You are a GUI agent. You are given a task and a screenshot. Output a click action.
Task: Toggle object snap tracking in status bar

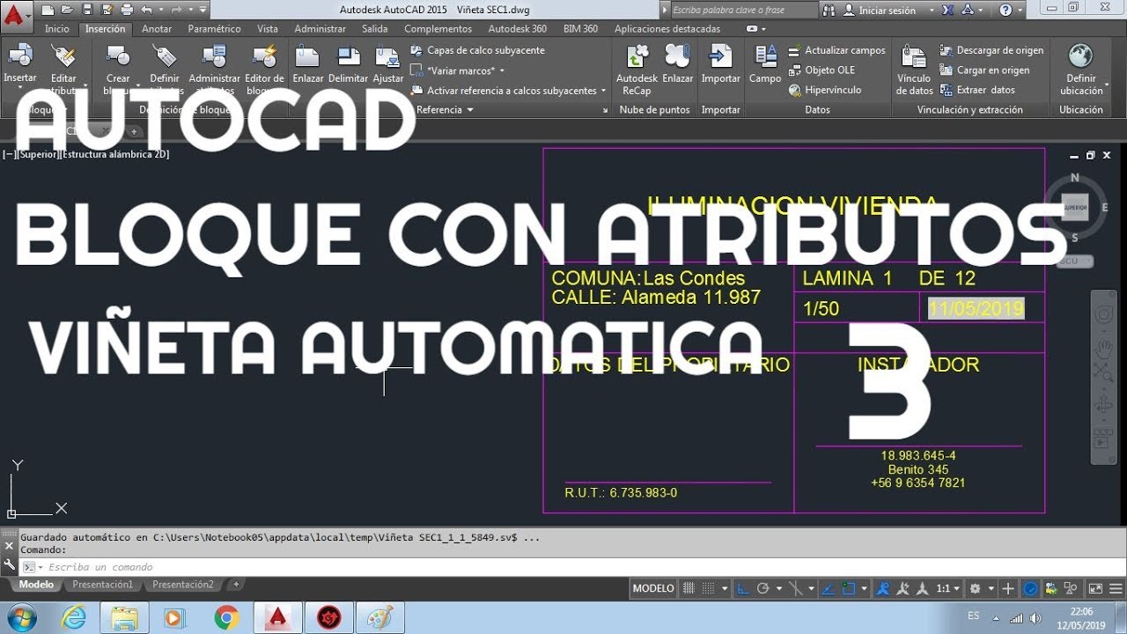click(828, 588)
